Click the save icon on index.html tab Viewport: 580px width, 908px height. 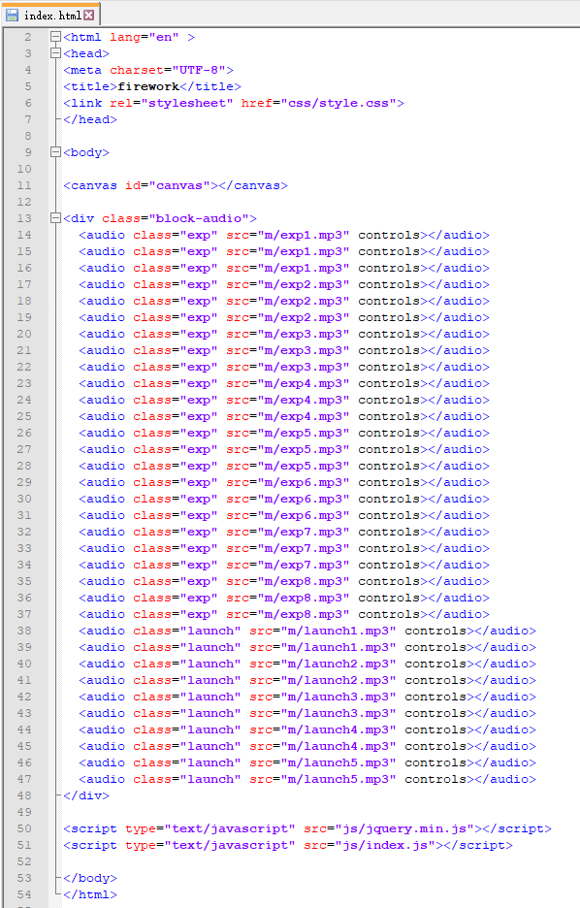pos(13,16)
